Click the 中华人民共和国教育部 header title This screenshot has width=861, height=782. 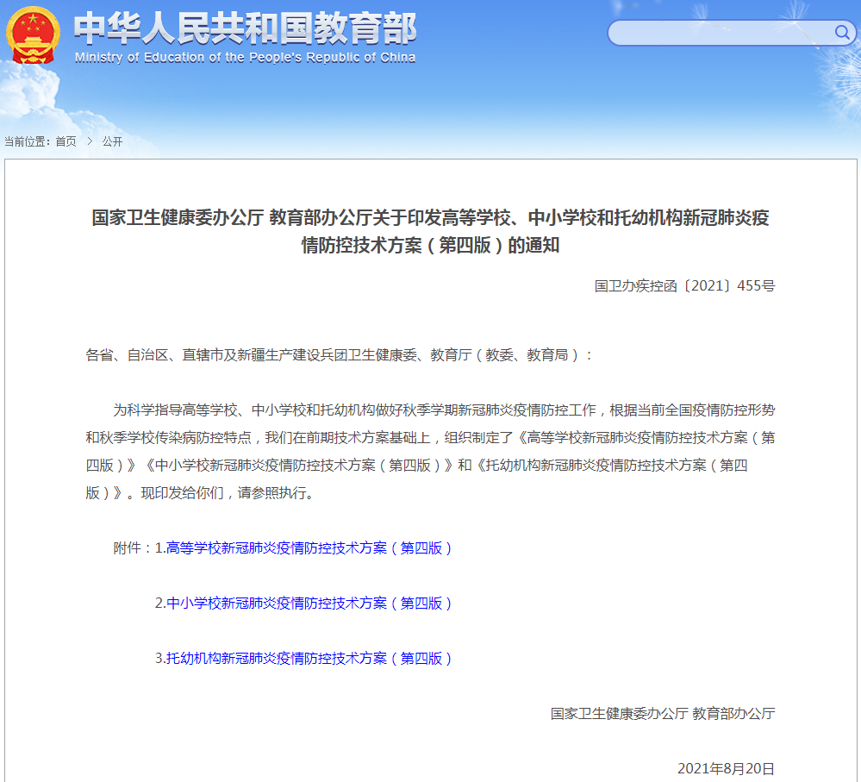(245, 28)
